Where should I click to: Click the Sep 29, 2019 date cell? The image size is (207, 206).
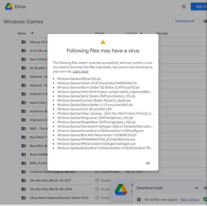[134, 172]
